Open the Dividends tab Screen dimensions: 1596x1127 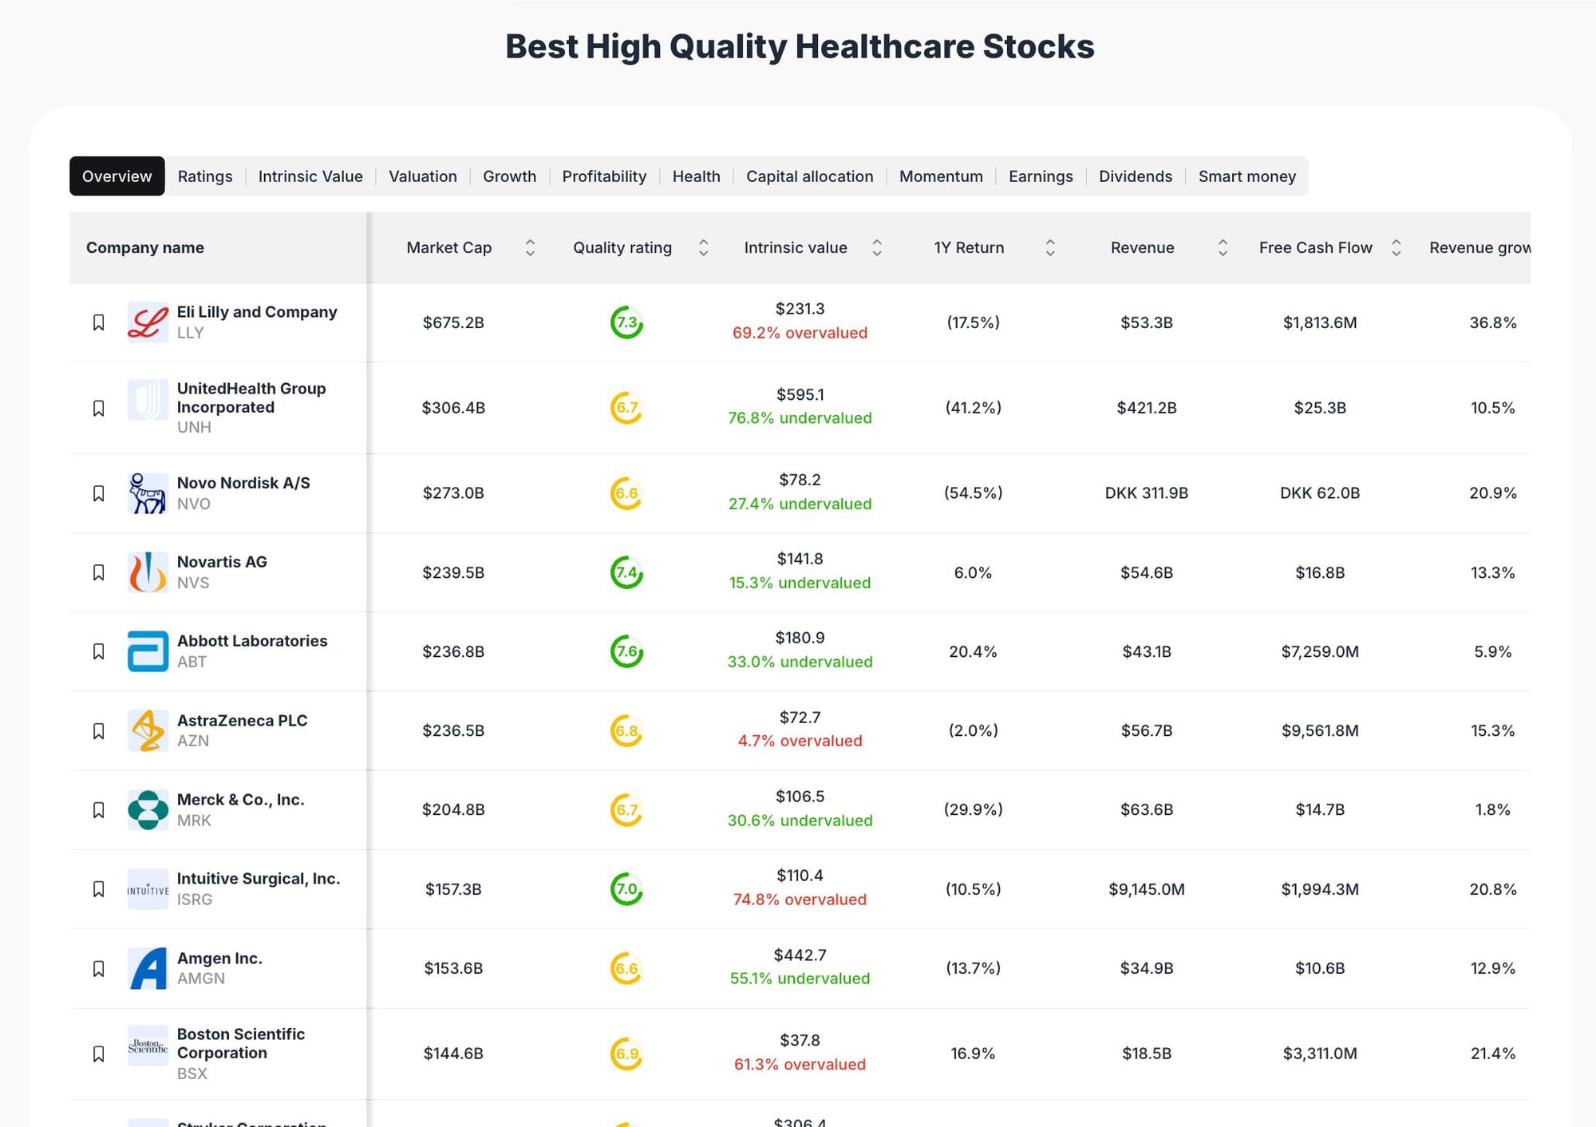click(1135, 176)
